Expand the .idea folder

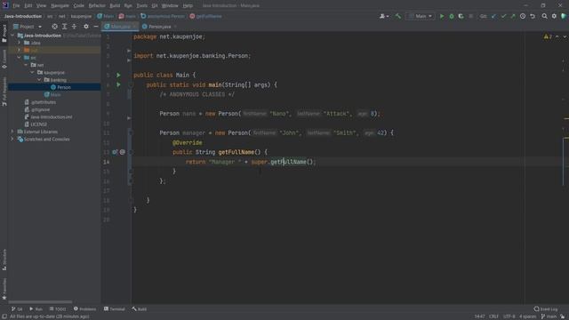coord(20,43)
